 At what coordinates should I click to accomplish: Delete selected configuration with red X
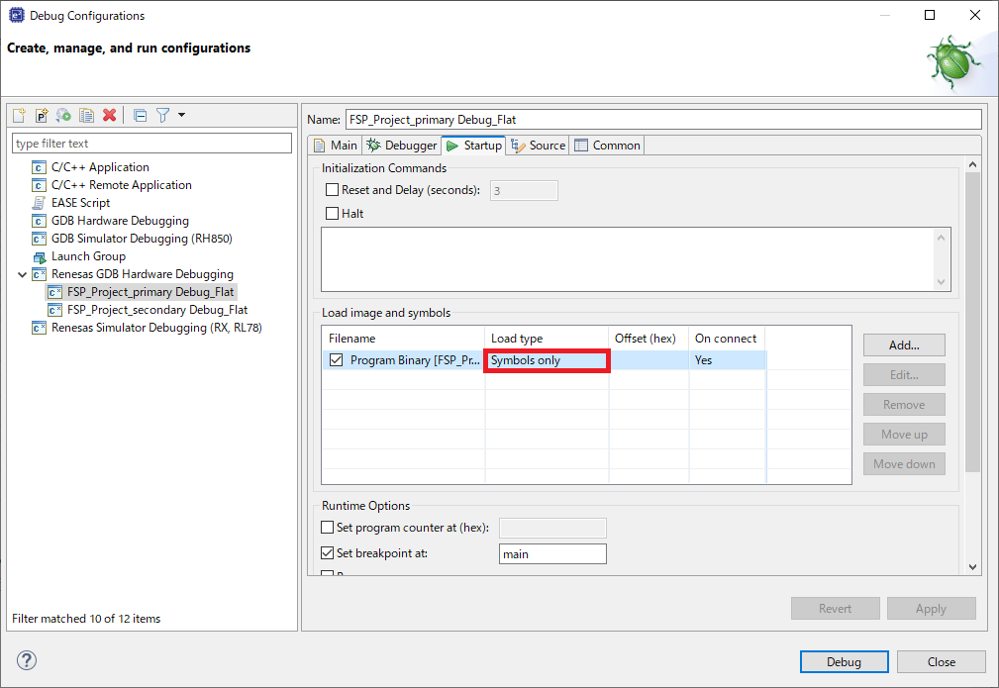(x=109, y=116)
